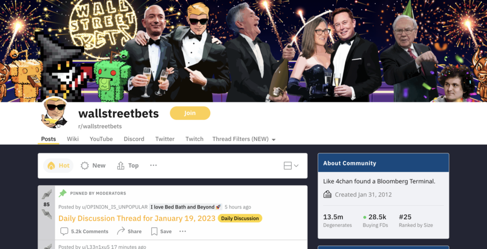
Task: Open the YouTube tab
Action: (x=101, y=139)
